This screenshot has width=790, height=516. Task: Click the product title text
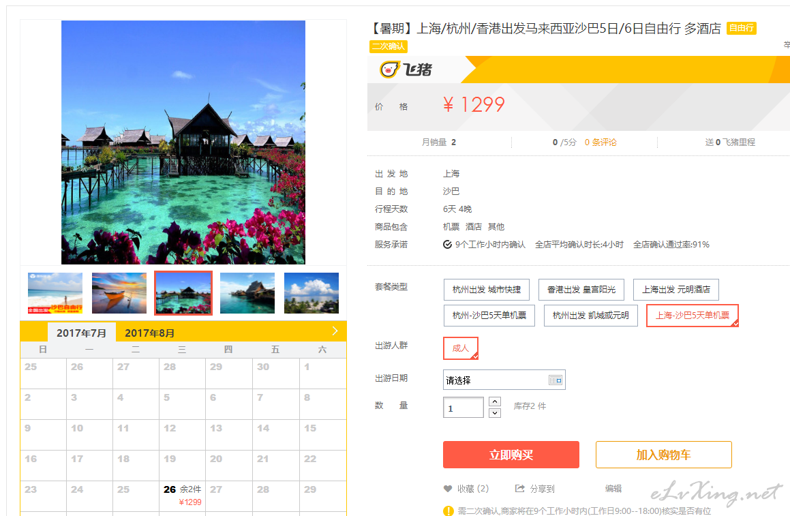[x=546, y=29]
